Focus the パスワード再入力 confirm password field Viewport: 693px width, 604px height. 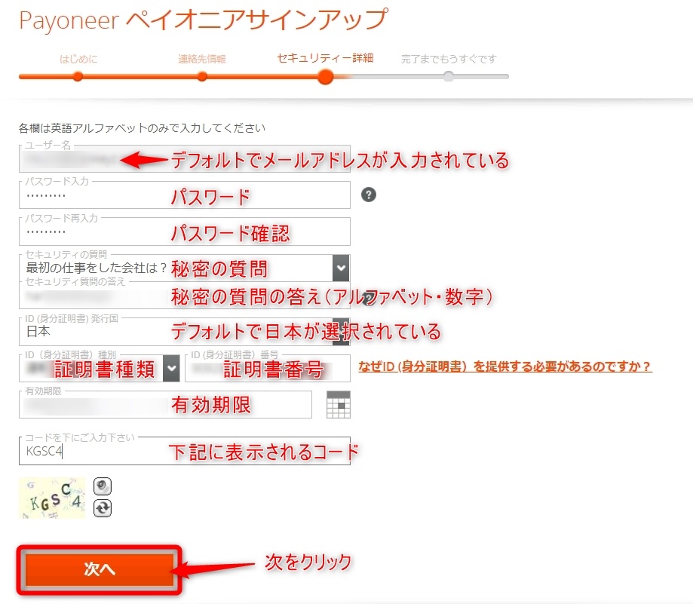click(184, 231)
